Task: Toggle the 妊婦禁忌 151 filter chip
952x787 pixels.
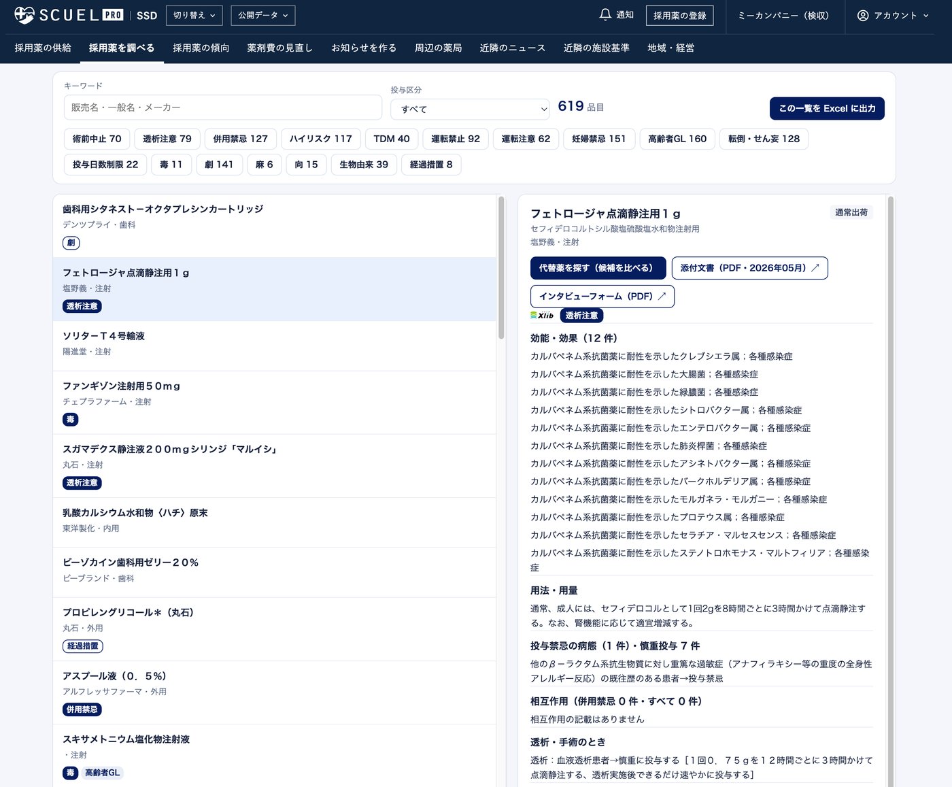Action: 599,139
